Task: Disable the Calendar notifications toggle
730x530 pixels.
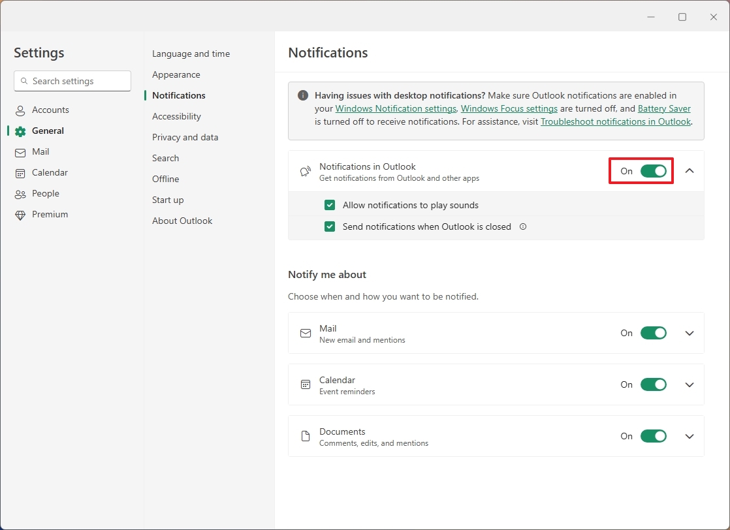Action: coord(653,384)
